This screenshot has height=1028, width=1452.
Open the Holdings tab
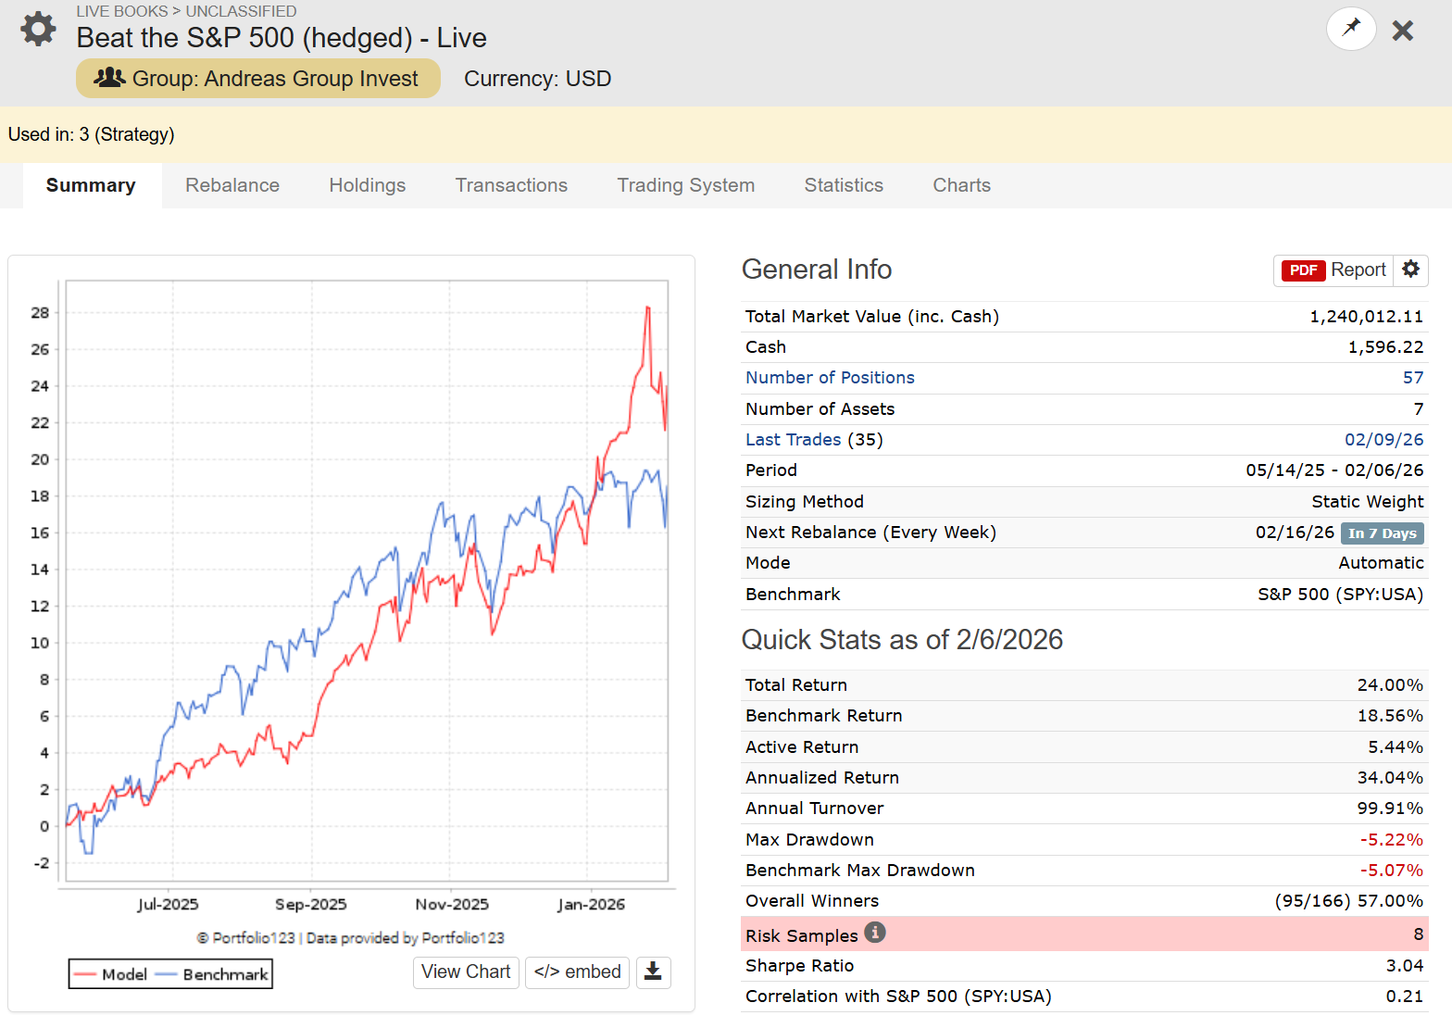pyautogui.click(x=368, y=185)
